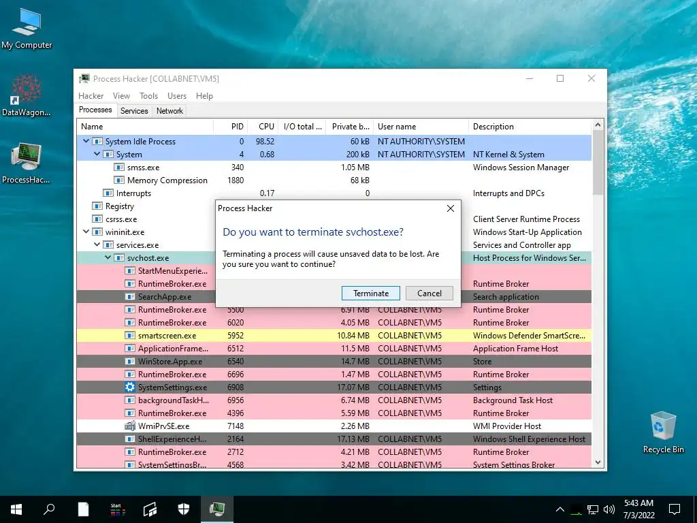Click the volume speaker tray icon
The width and height of the screenshot is (697, 523).
click(609, 509)
